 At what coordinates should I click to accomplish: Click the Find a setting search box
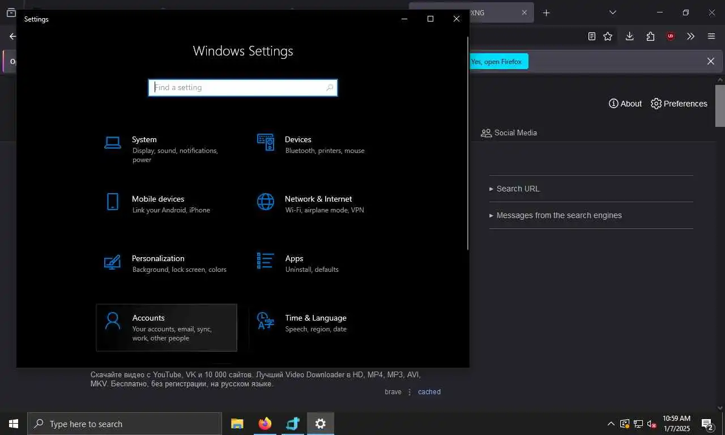tap(243, 88)
